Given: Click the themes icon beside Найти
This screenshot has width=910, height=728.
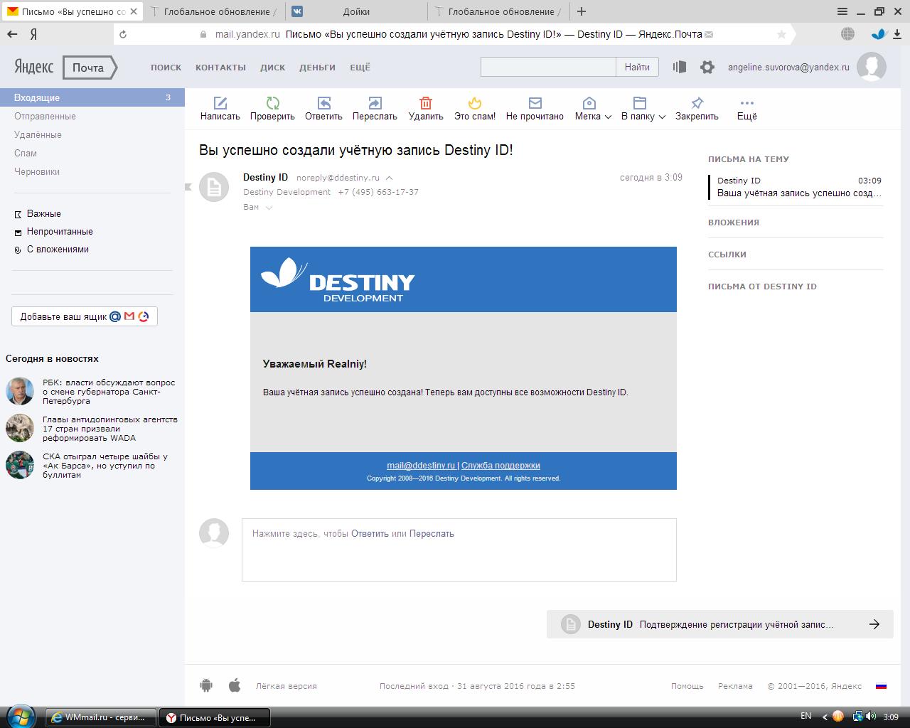Looking at the screenshot, I should point(680,67).
